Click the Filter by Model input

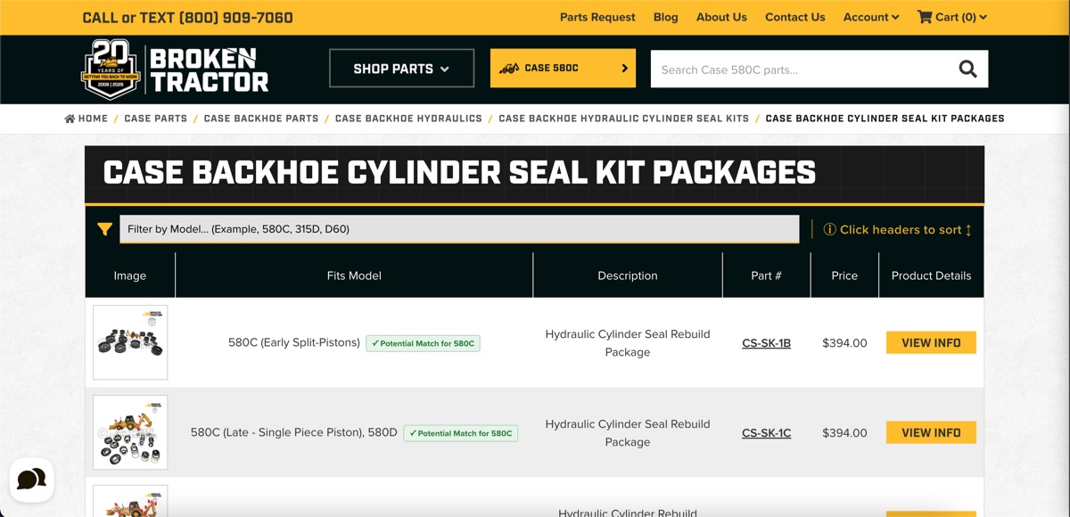point(459,229)
